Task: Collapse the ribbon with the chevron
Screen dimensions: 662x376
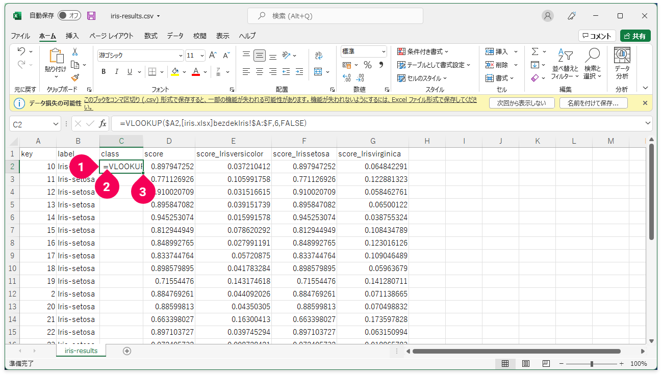Action: pos(646,88)
